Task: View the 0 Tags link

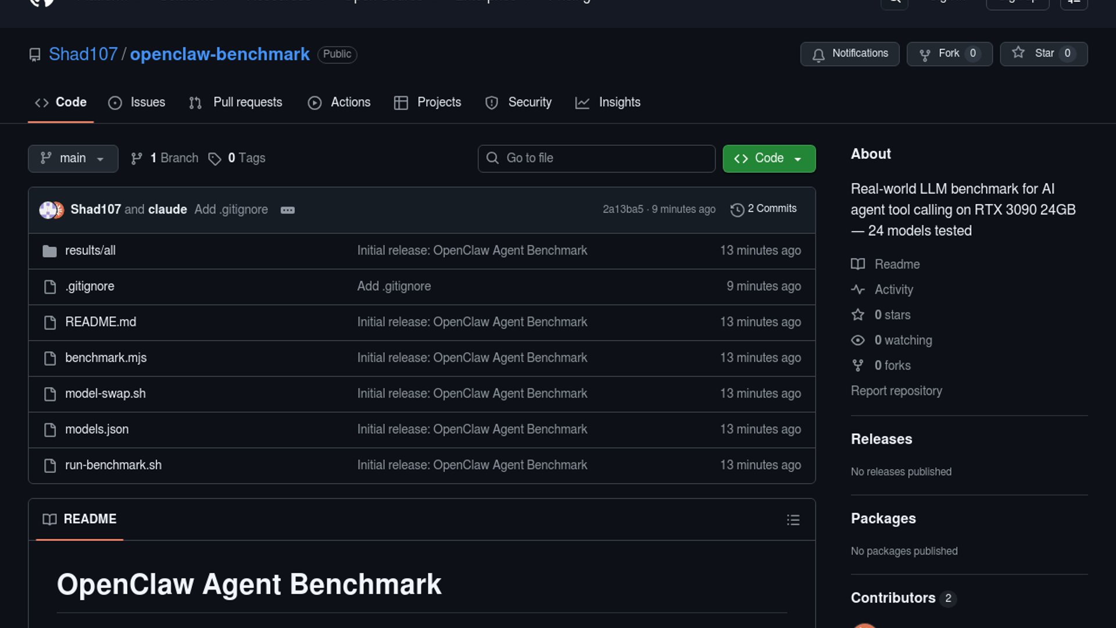Action: point(237,158)
